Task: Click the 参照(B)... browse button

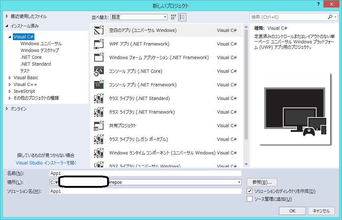Action: point(262,182)
